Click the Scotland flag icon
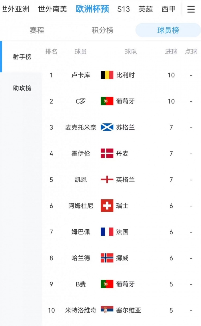The image size is (201, 326). point(107,127)
